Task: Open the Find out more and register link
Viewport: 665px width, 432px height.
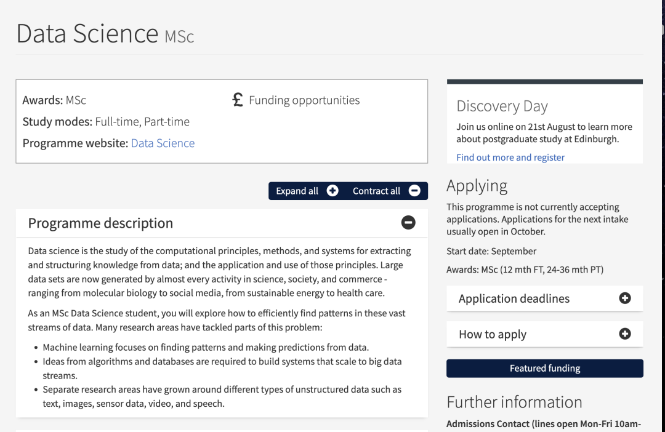Action: click(x=510, y=158)
